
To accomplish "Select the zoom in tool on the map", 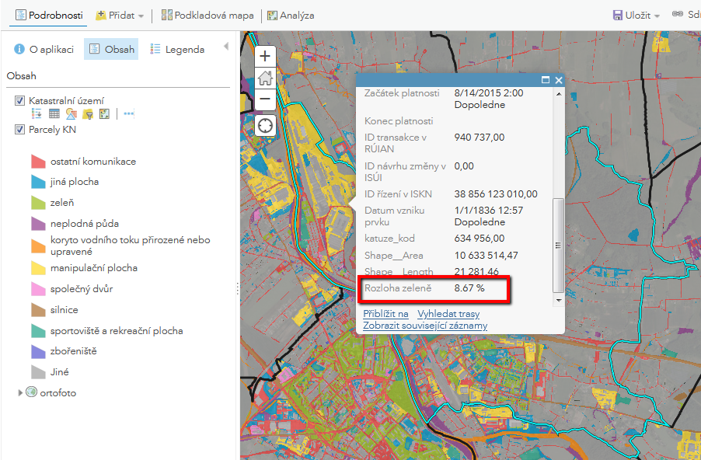I will [x=264, y=56].
